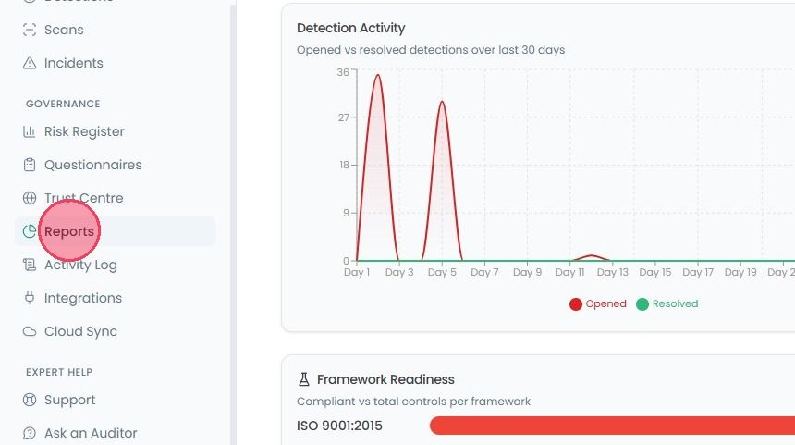
Task: Toggle the Opened series in chart legend
Action: [598, 304]
